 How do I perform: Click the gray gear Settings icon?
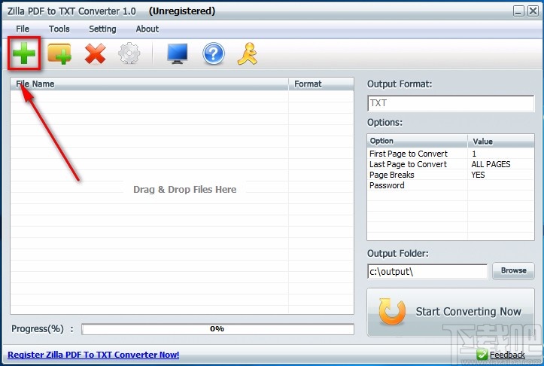pyautogui.click(x=129, y=53)
